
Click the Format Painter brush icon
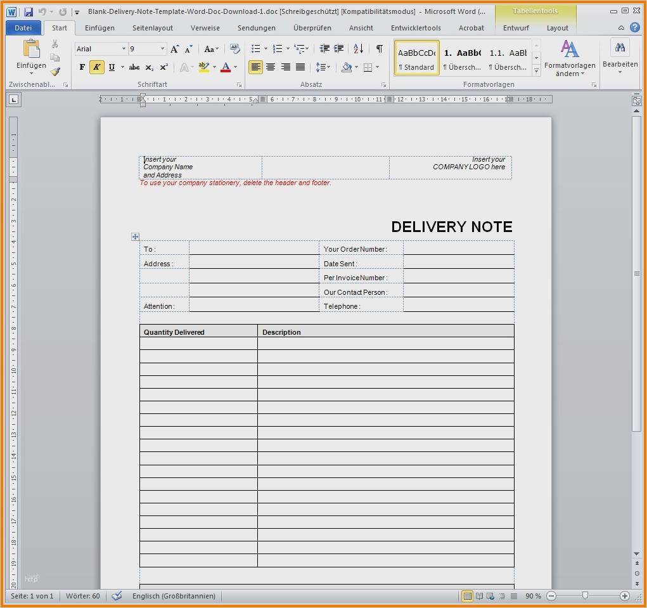55,72
